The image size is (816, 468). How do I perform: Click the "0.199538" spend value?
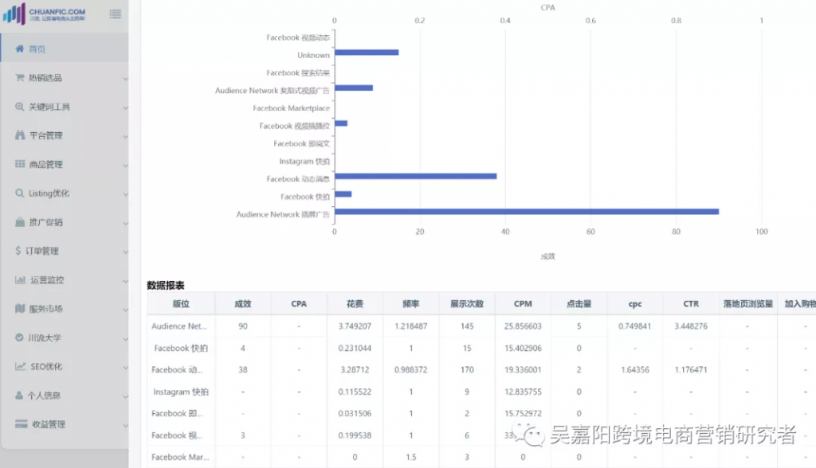point(355,435)
